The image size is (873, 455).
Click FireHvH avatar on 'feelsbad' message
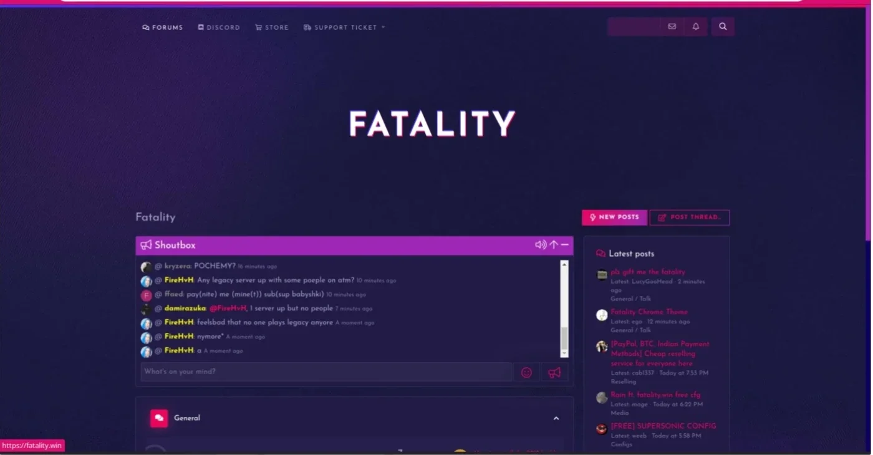point(147,323)
